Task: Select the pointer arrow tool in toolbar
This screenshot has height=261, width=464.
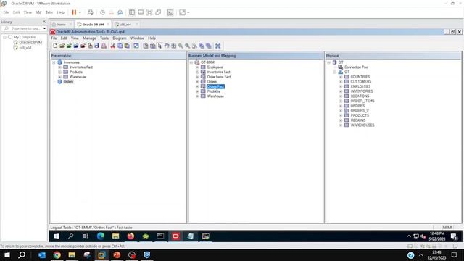Action: pos(159,46)
